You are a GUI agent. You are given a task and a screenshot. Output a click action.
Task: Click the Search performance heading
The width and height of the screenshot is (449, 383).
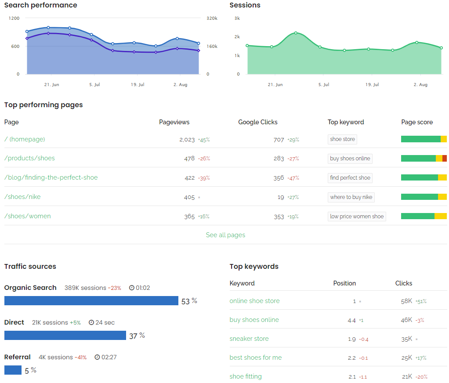click(41, 5)
